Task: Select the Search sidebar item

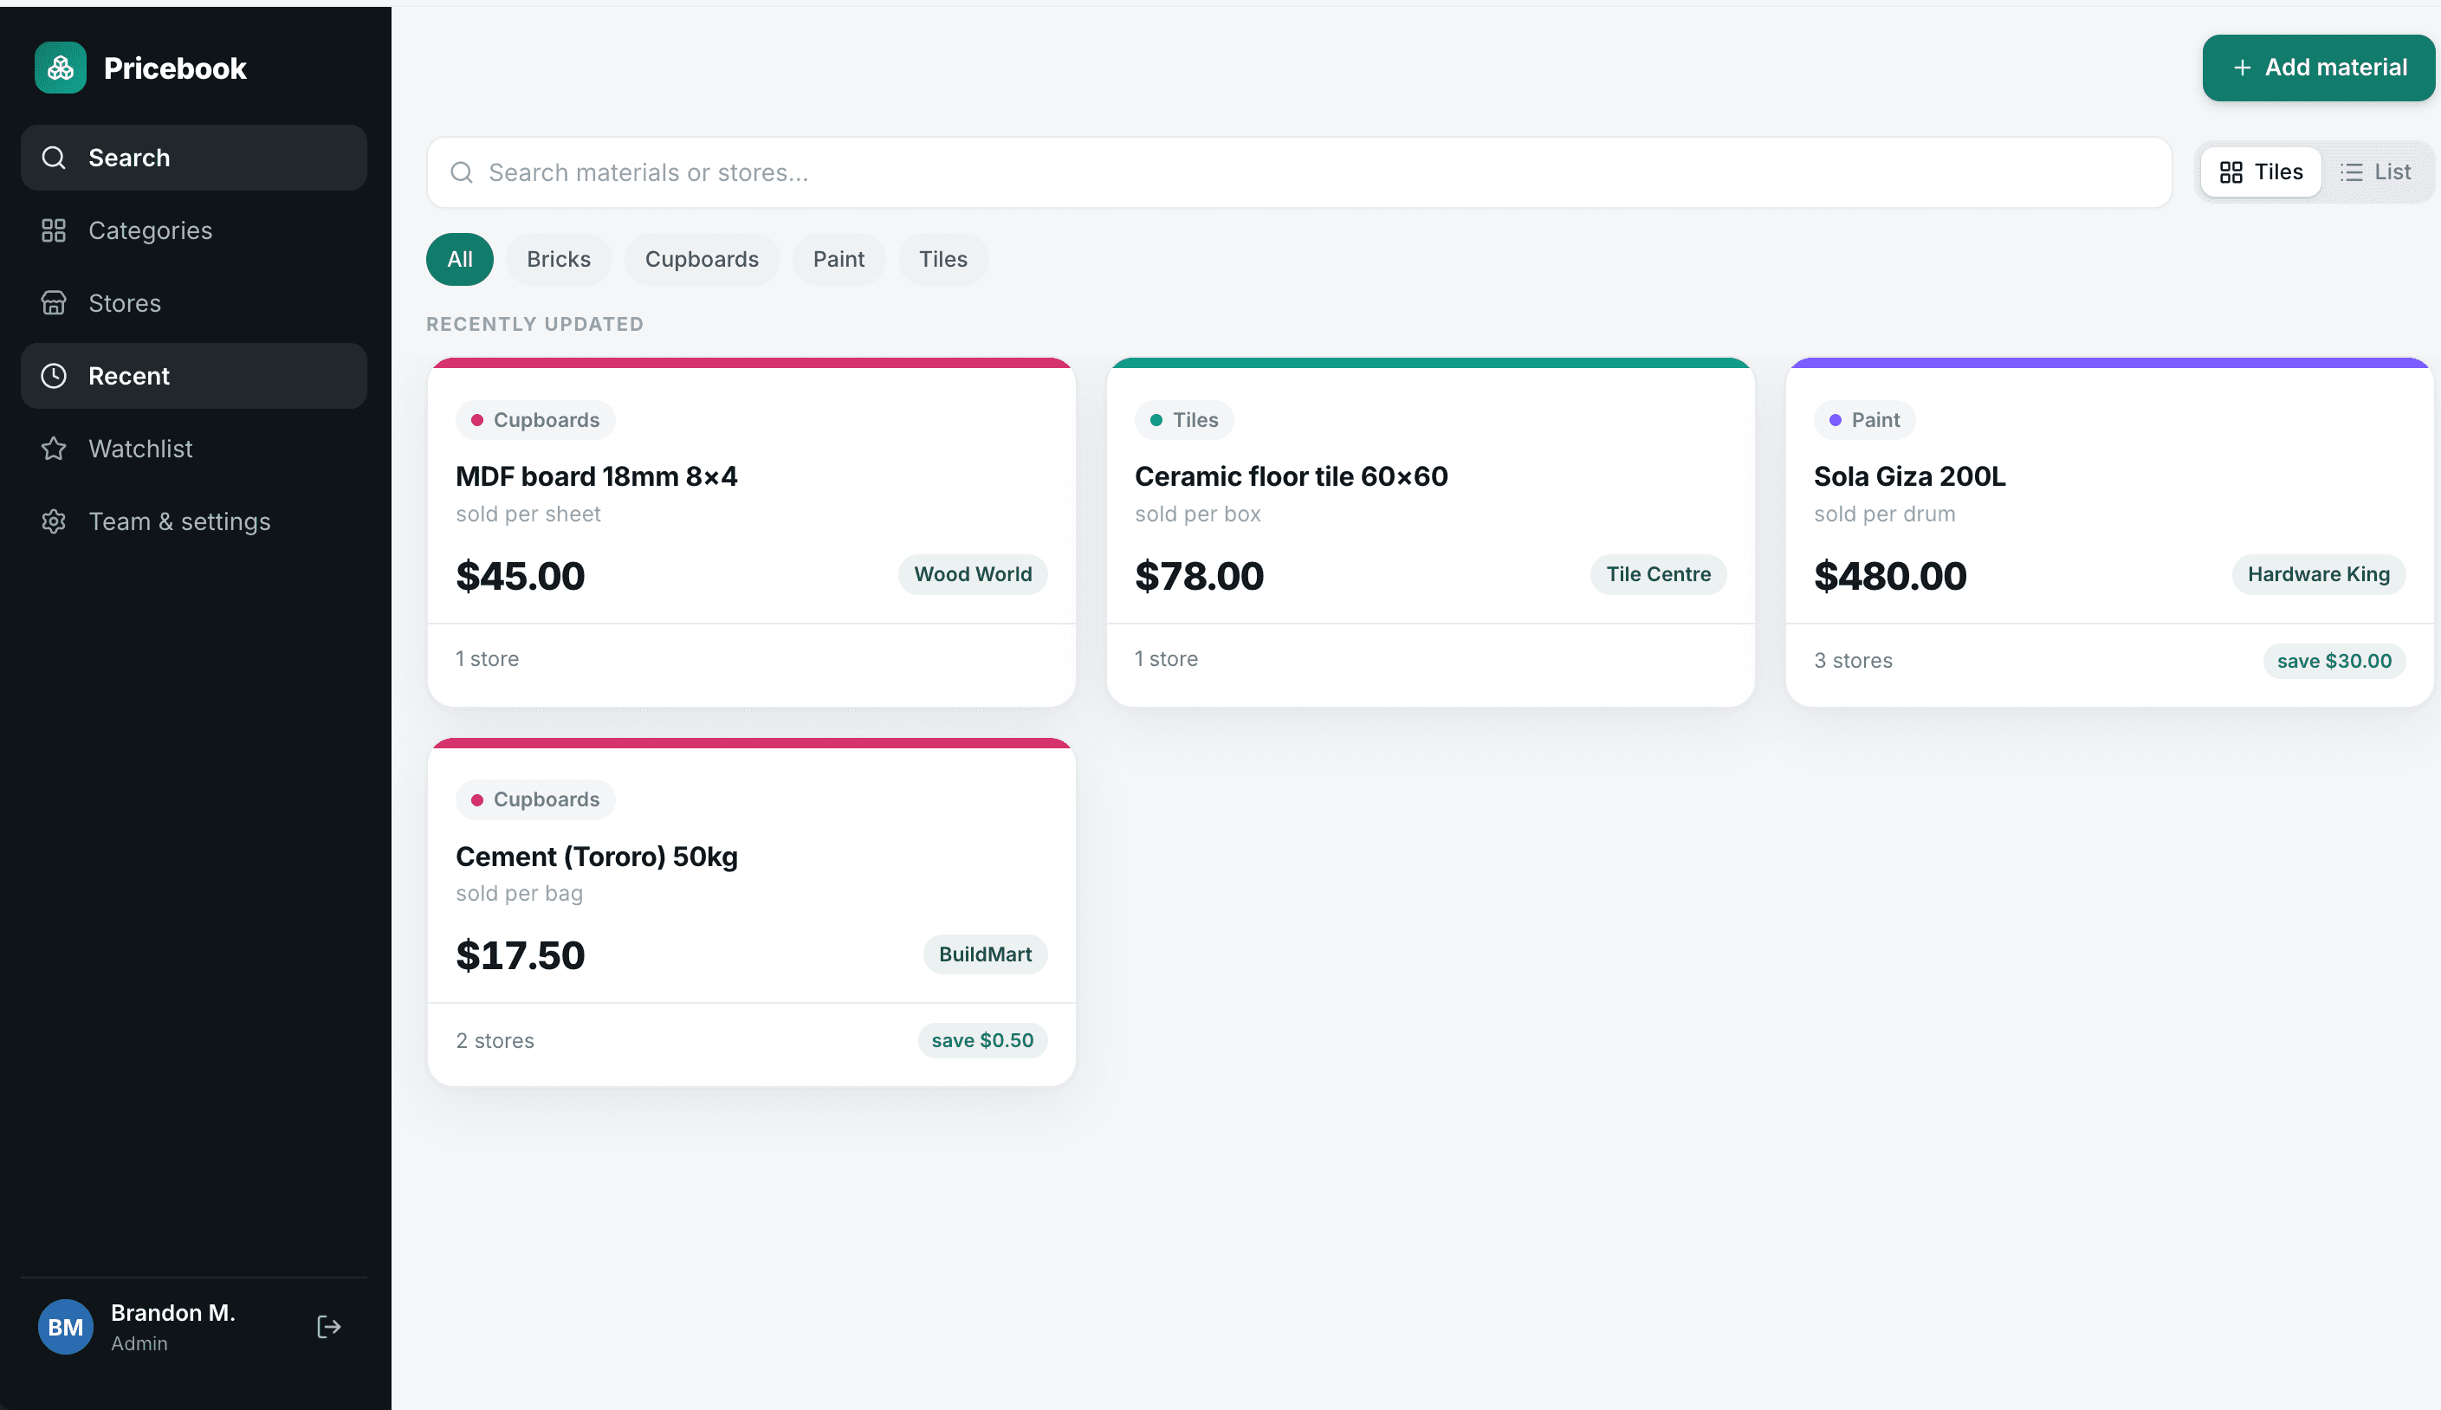Action: (194, 158)
